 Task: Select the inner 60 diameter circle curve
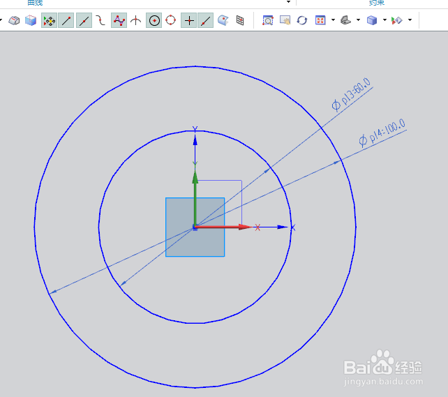tap(195, 323)
